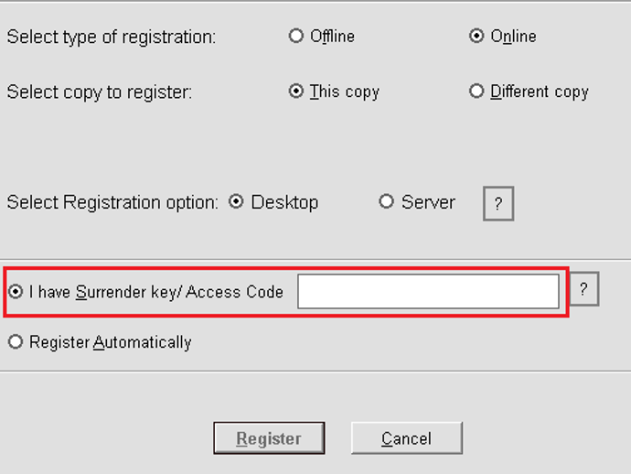Pick the Server registration option

click(387, 202)
